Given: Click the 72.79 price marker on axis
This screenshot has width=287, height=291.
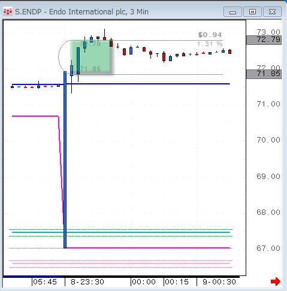Looking at the screenshot, I should coord(264,40).
